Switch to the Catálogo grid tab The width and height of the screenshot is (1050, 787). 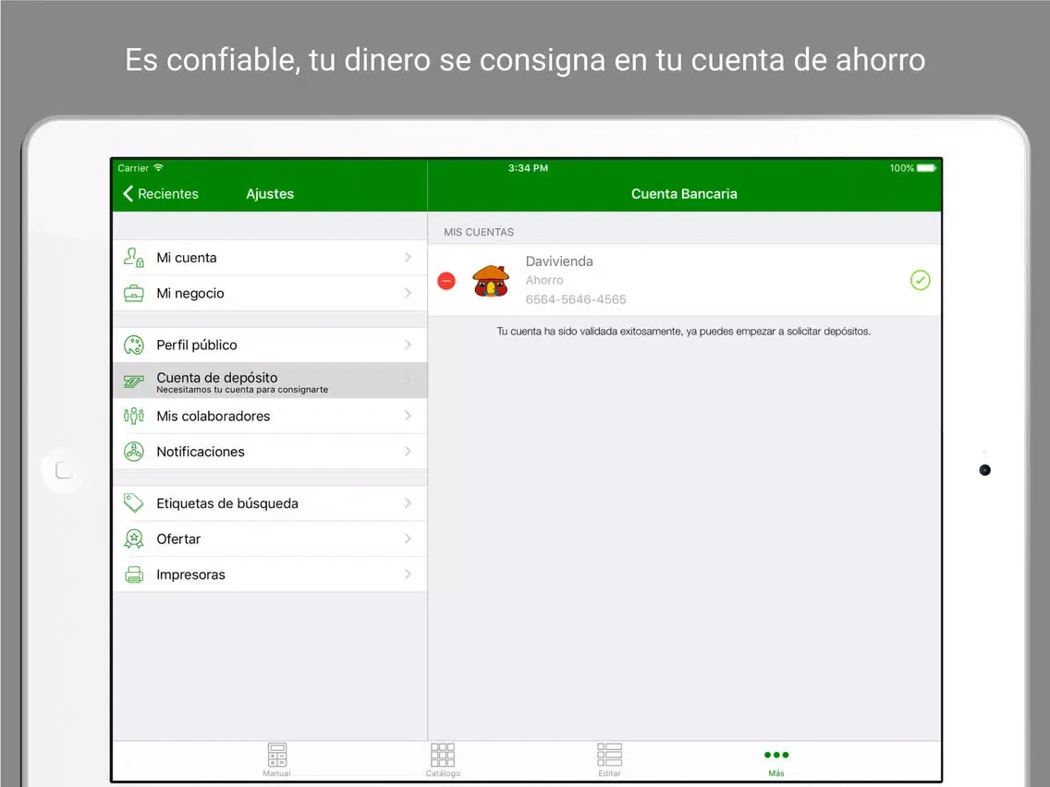[443, 760]
